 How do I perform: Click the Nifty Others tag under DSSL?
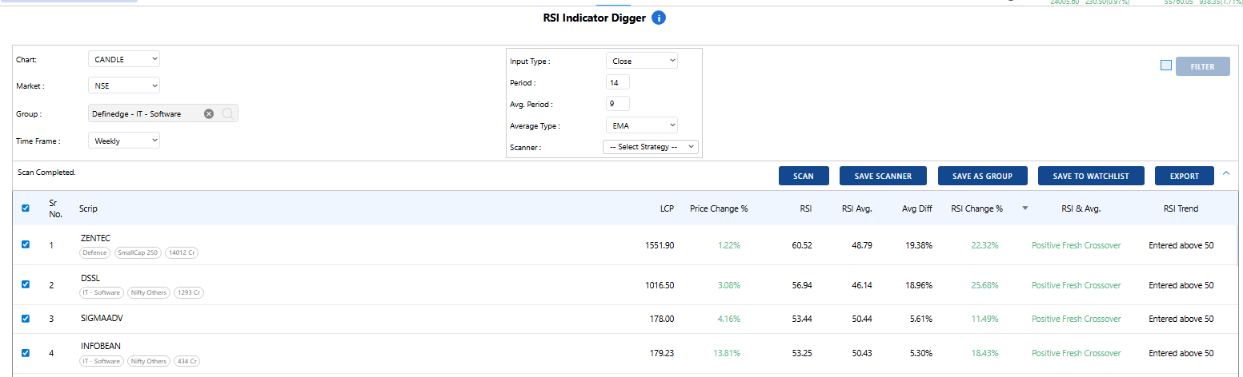148,293
